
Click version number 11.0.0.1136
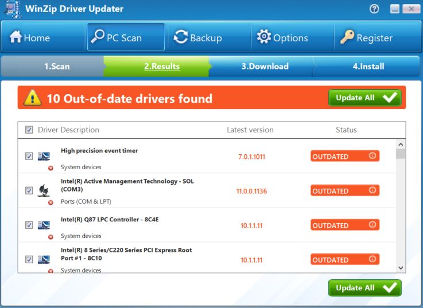[x=252, y=191]
